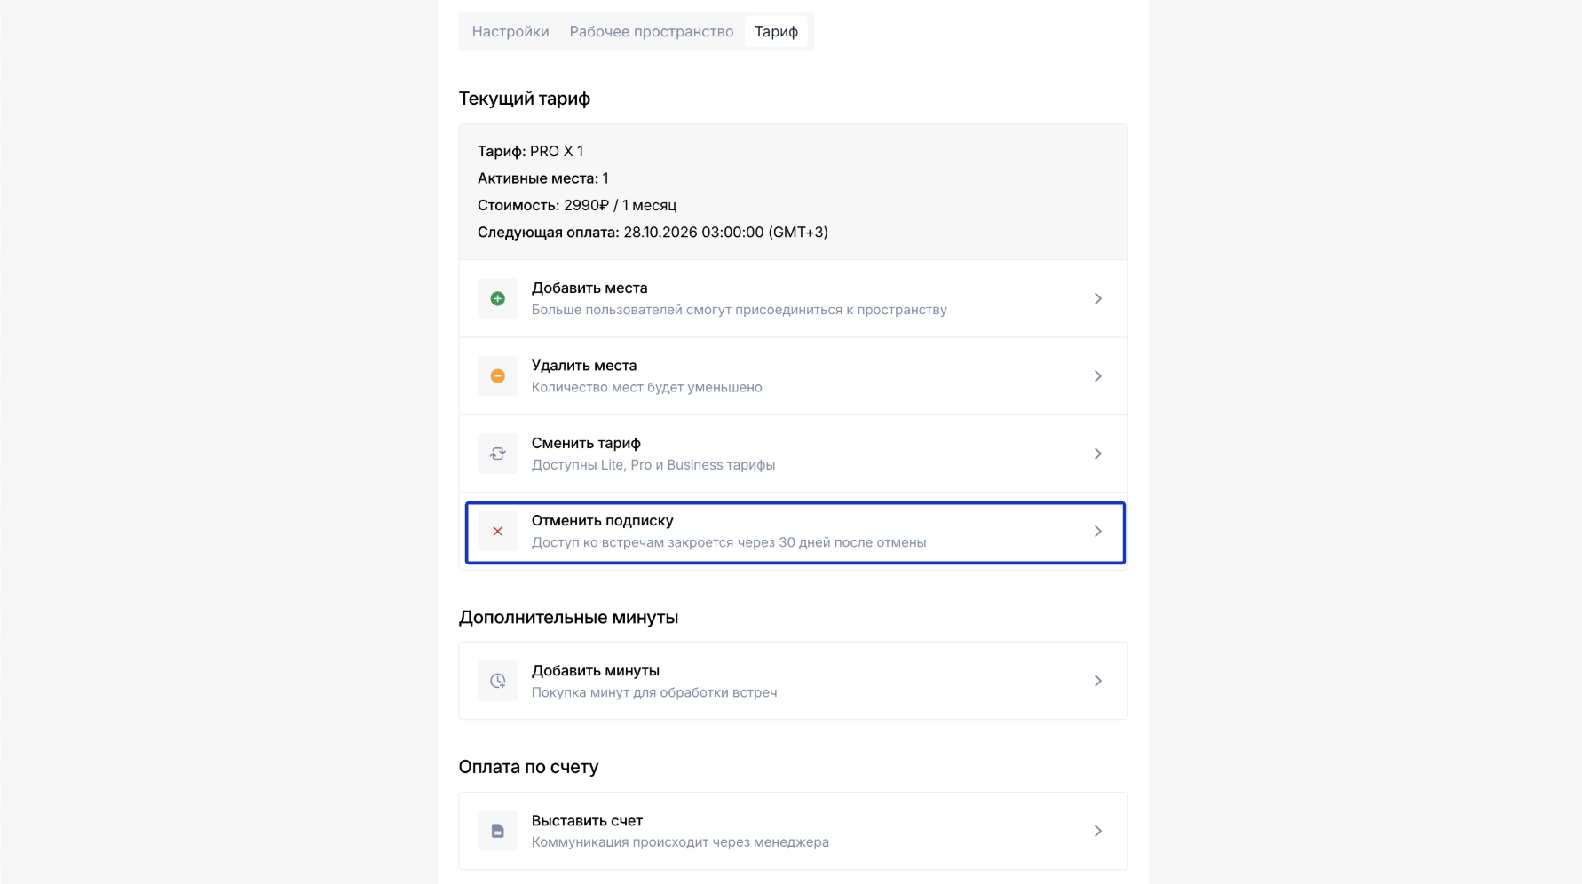Click orange minus icon for removing seats
Viewport: 1582px width, 884px height.
[x=497, y=376]
